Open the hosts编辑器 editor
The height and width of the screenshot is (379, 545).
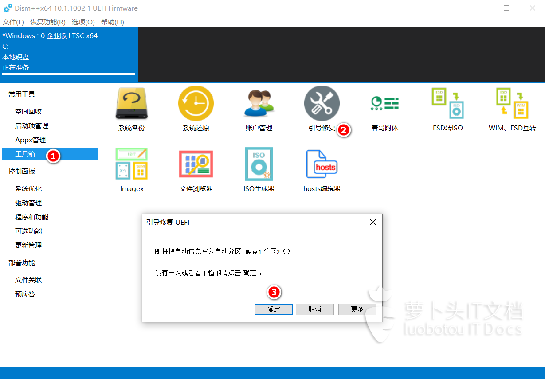(322, 164)
